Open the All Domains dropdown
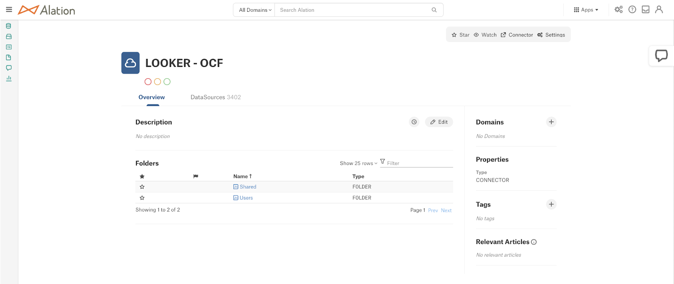674x284 pixels. 255,10
